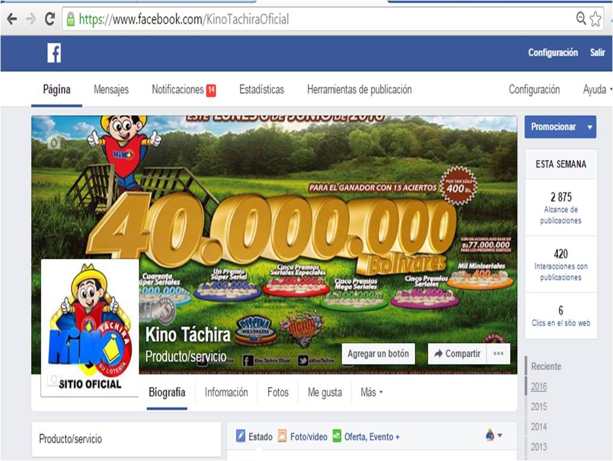Click the browser forward arrow
This screenshot has width=613, height=461.
30,19
